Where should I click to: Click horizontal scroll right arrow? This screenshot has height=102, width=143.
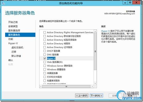92,86
